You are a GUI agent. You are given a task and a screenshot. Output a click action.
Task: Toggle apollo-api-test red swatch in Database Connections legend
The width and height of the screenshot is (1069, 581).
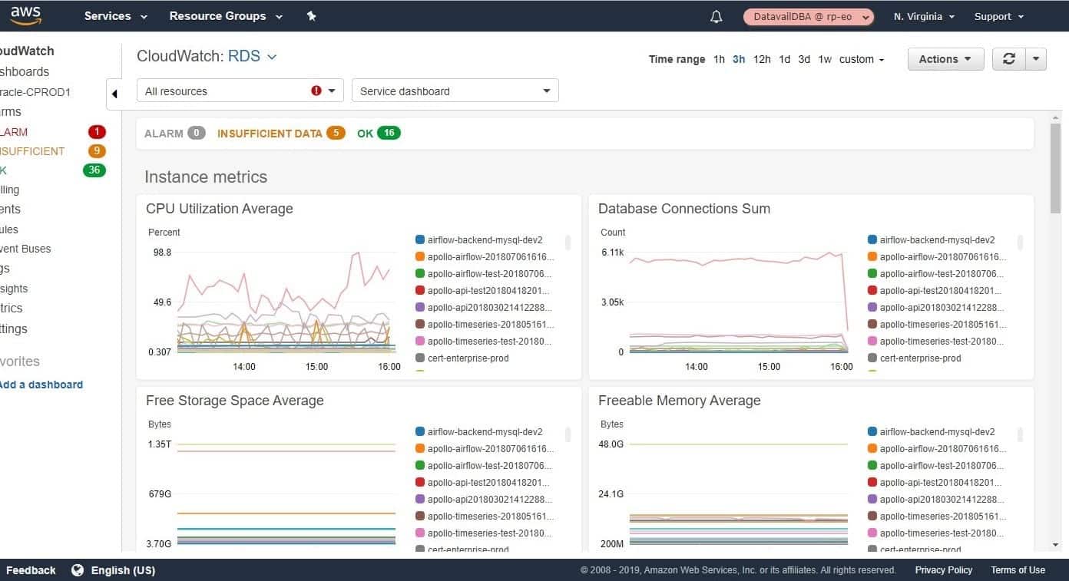coord(872,291)
